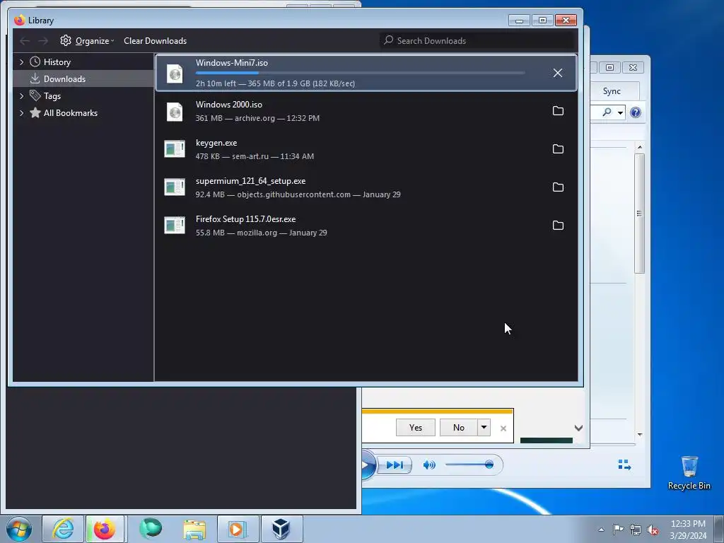Expand the Tags tree node
Viewport: 724px width, 543px height.
[x=21, y=96]
